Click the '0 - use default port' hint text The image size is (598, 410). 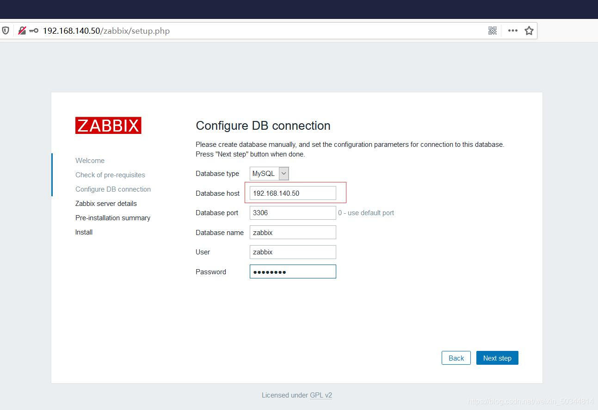[366, 213]
